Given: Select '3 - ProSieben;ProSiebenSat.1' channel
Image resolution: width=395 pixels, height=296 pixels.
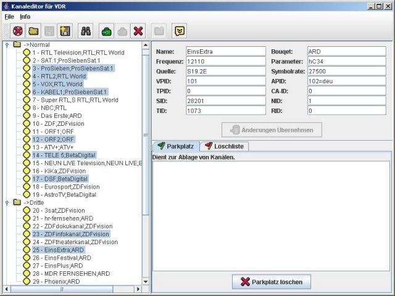Looking at the screenshot, I should coord(73,68).
